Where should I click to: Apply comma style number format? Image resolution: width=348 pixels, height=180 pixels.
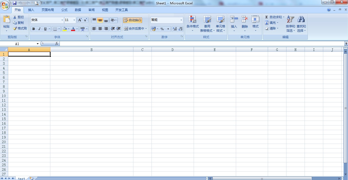pos(168,29)
